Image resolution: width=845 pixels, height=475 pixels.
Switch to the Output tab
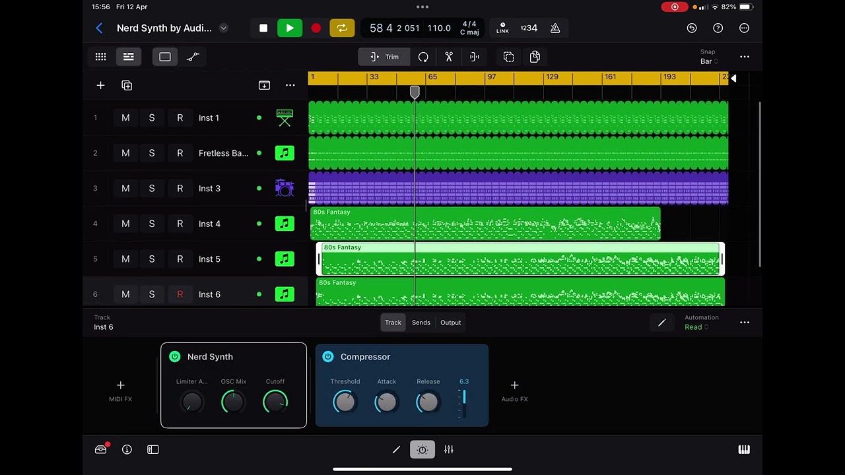(451, 323)
